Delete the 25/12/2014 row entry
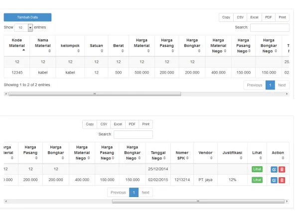 [x=282, y=169]
